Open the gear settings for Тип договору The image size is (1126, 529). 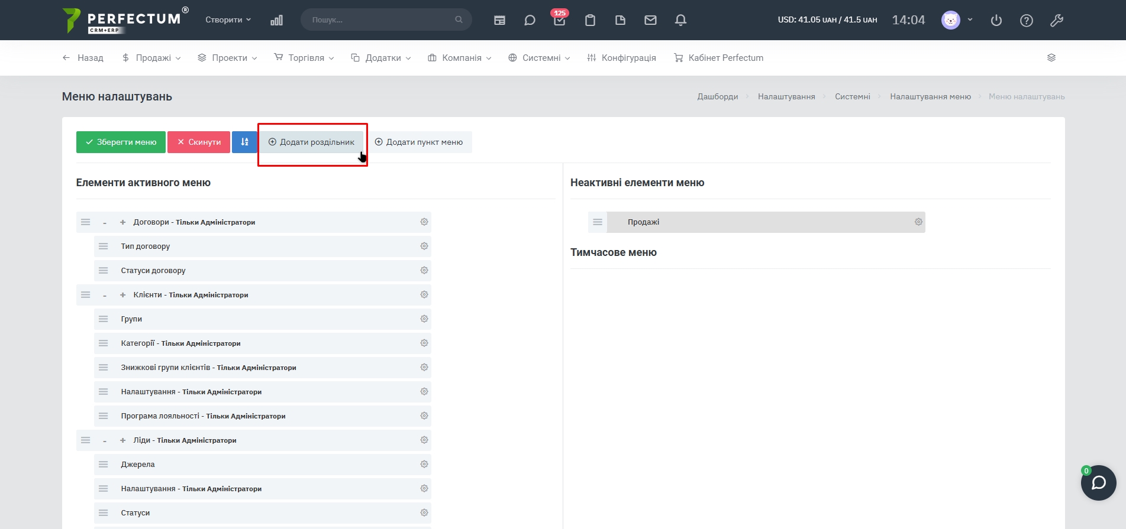pos(424,246)
